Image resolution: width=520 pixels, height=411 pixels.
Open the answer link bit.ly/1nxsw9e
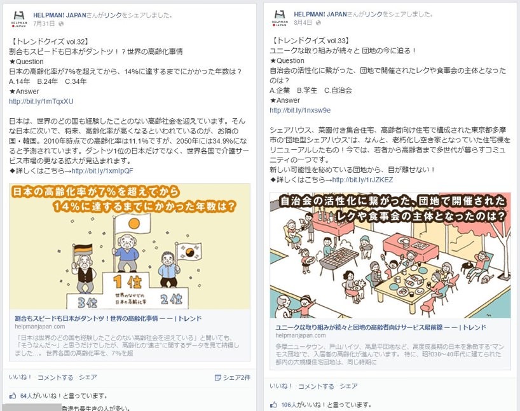300,111
